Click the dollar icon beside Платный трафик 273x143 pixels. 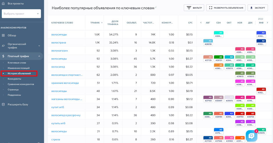pyautogui.click(x=3, y=56)
